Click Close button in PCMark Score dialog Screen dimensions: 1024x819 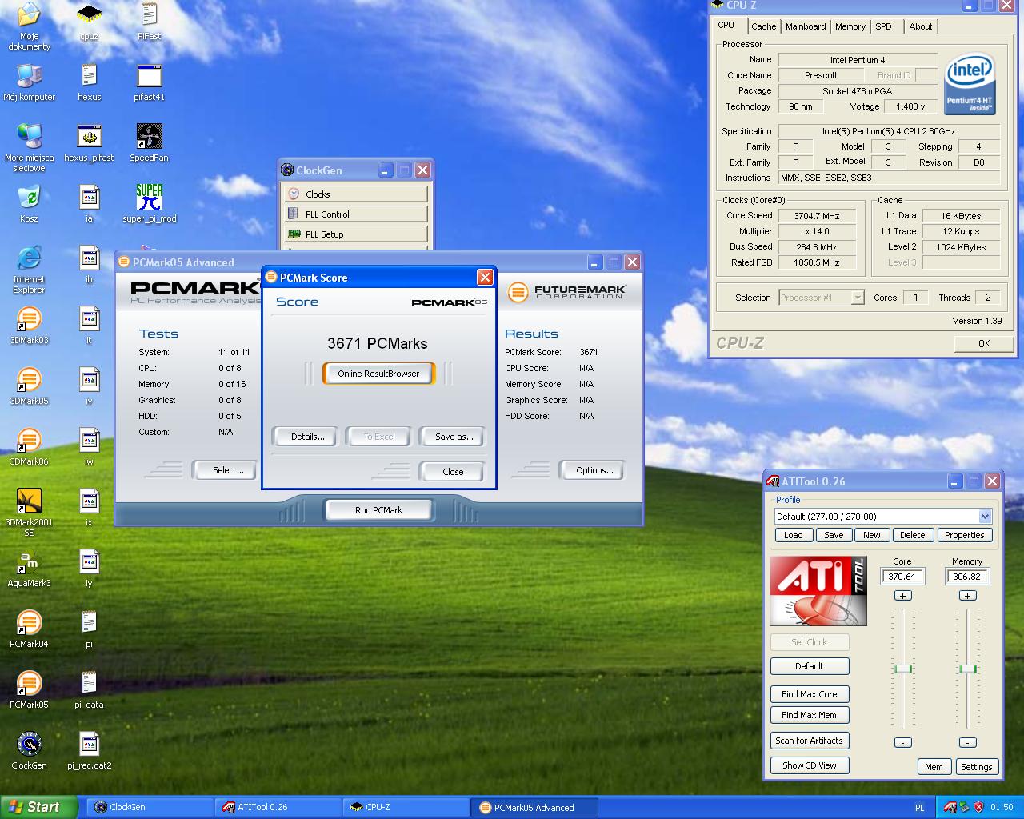click(453, 472)
